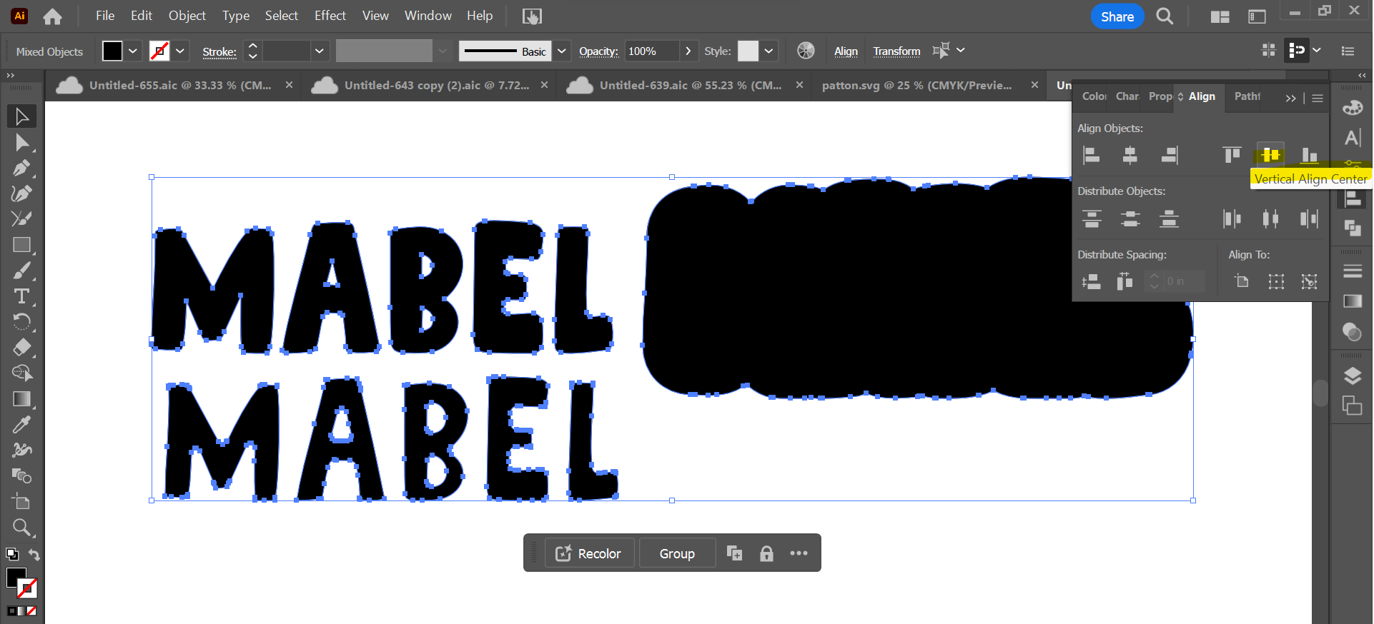The width and height of the screenshot is (1374, 624).
Task: Lock selection from the contextual bar
Action: click(x=766, y=553)
